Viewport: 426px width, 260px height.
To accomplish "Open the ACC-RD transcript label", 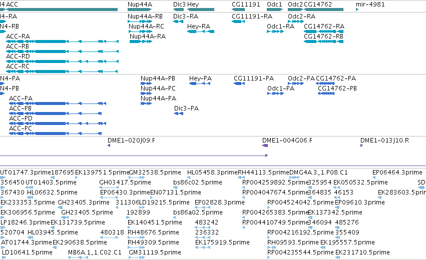I will (18, 56).
